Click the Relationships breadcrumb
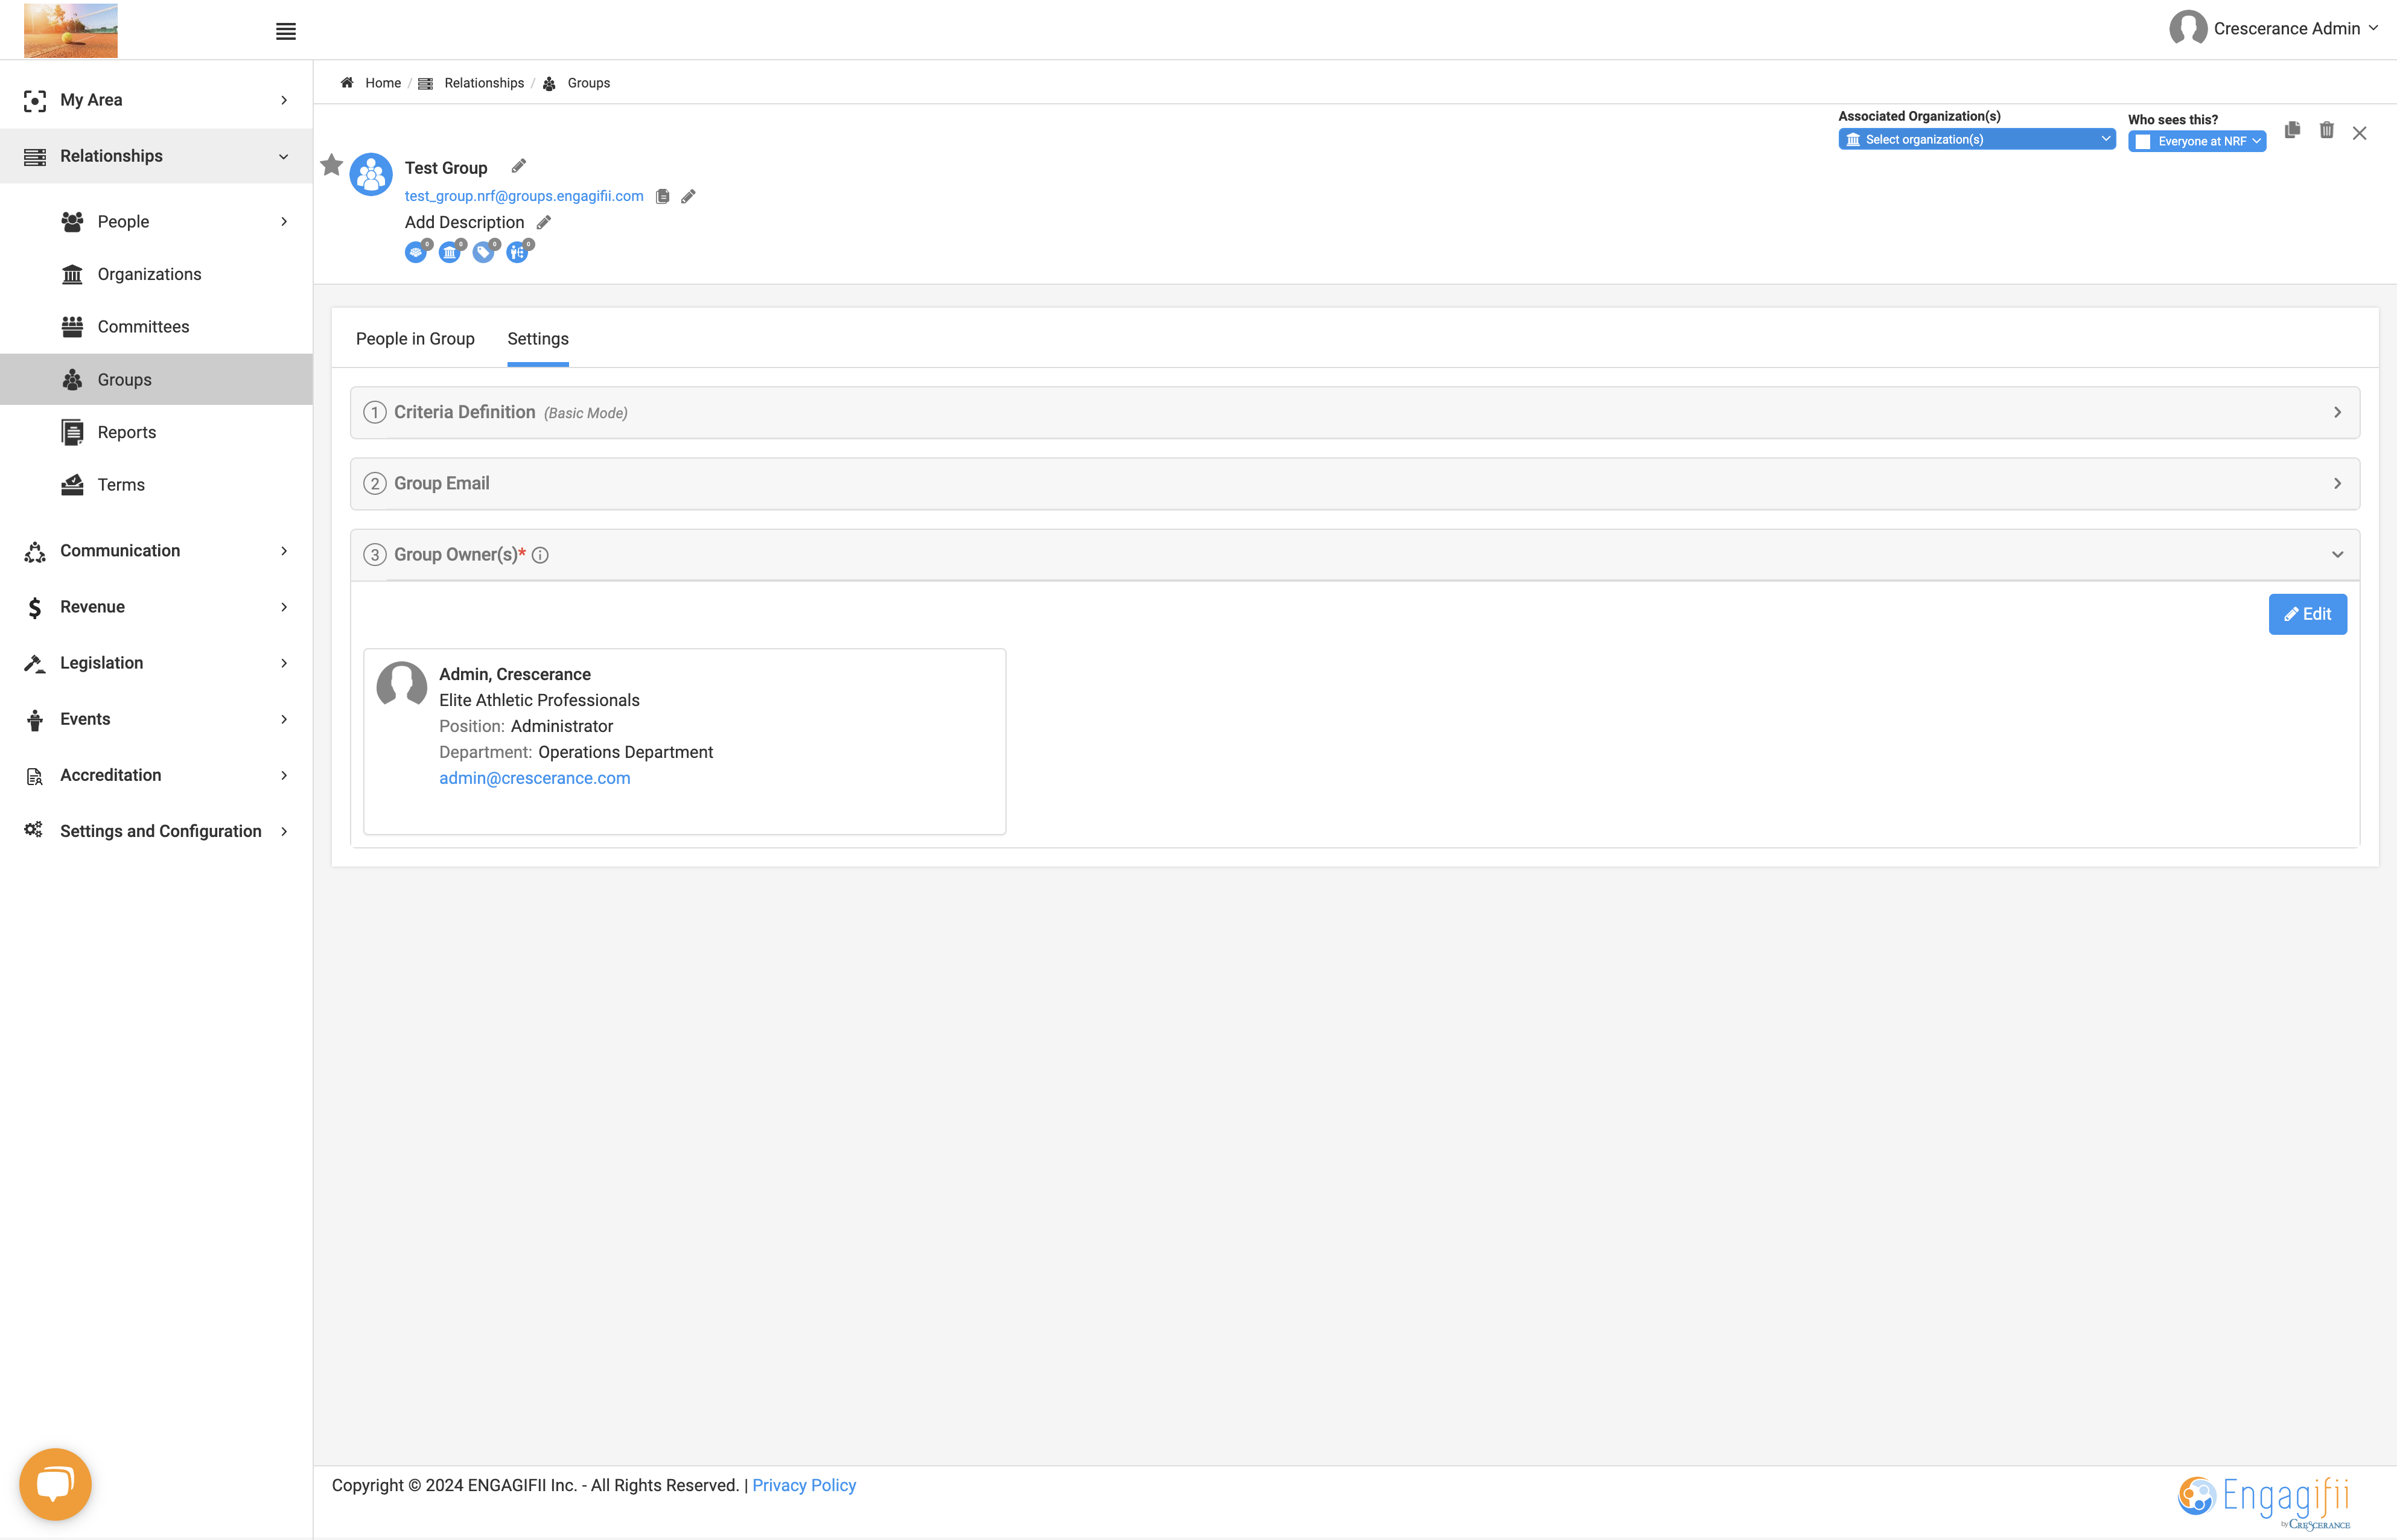 (484, 83)
